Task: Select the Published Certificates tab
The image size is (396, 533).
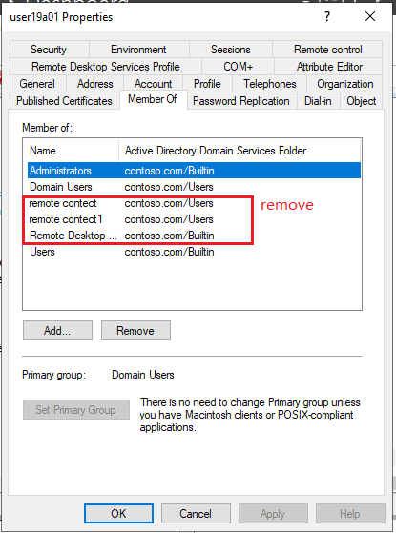Action: coord(64,101)
